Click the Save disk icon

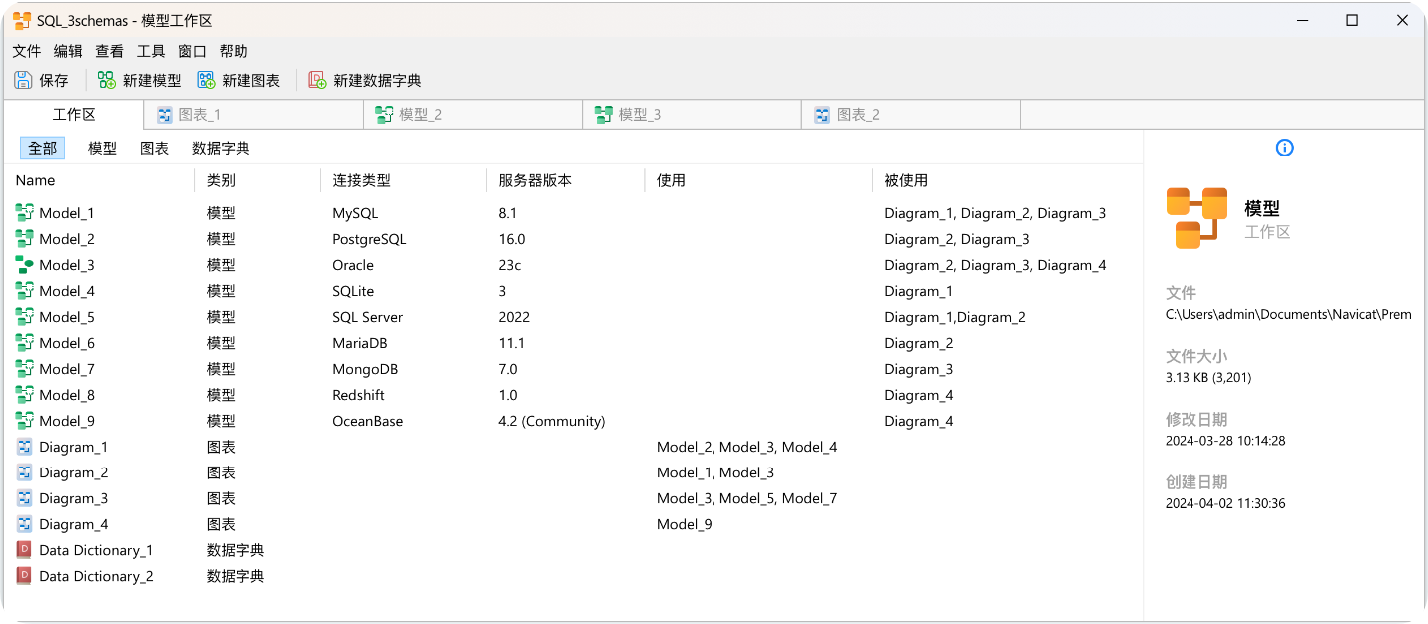coord(23,80)
